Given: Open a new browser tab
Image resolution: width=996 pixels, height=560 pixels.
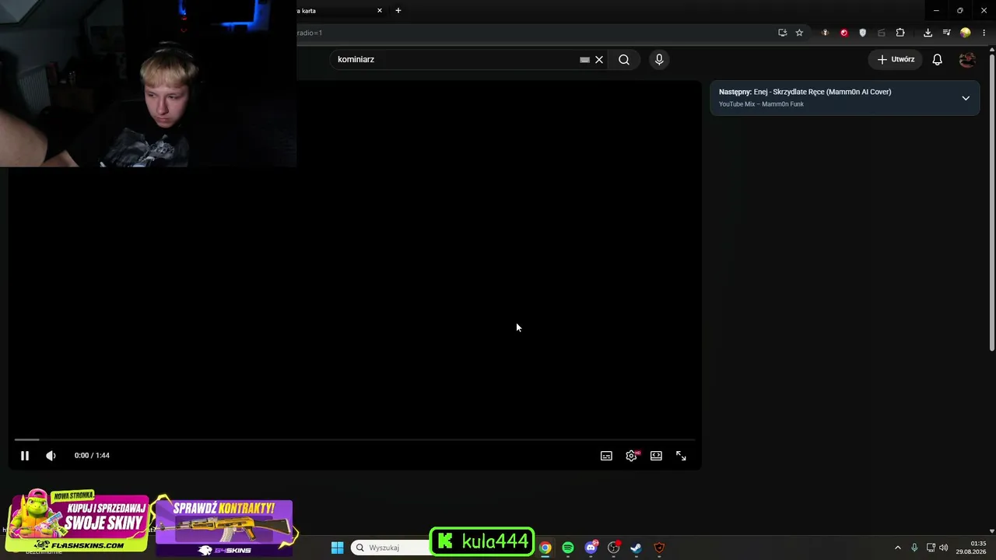Looking at the screenshot, I should point(398,11).
